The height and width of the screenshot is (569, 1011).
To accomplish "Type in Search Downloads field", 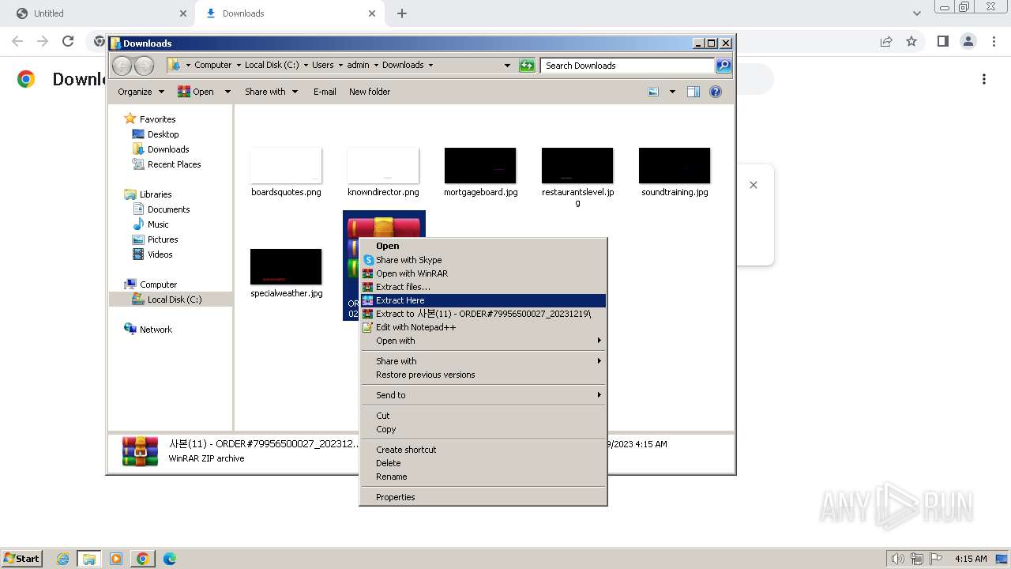I will (x=628, y=66).
